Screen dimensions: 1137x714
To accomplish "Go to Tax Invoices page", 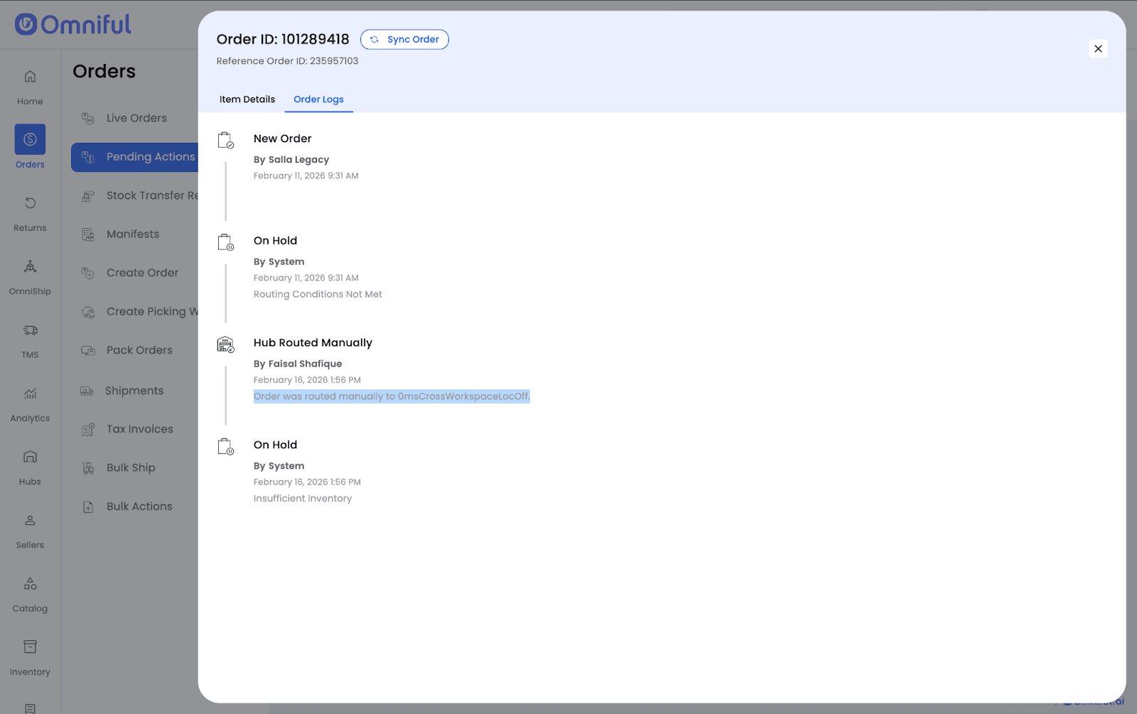I will [x=139, y=429].
